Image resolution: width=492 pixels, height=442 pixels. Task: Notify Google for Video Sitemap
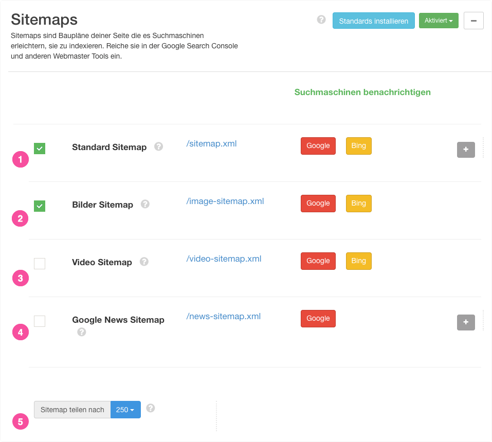click(x=318, y=261)
